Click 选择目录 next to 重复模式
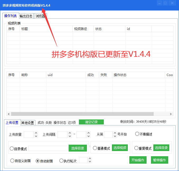 coord(161,148)
